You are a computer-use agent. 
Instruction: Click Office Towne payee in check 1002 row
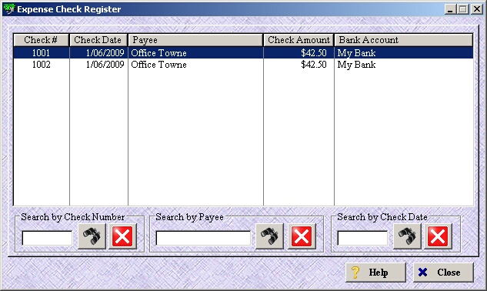[x=158, y=65]
